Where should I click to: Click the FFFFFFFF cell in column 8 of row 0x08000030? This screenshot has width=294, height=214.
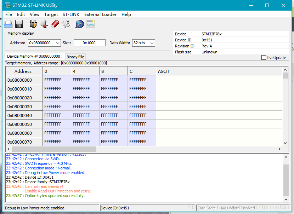pos(113,106)
